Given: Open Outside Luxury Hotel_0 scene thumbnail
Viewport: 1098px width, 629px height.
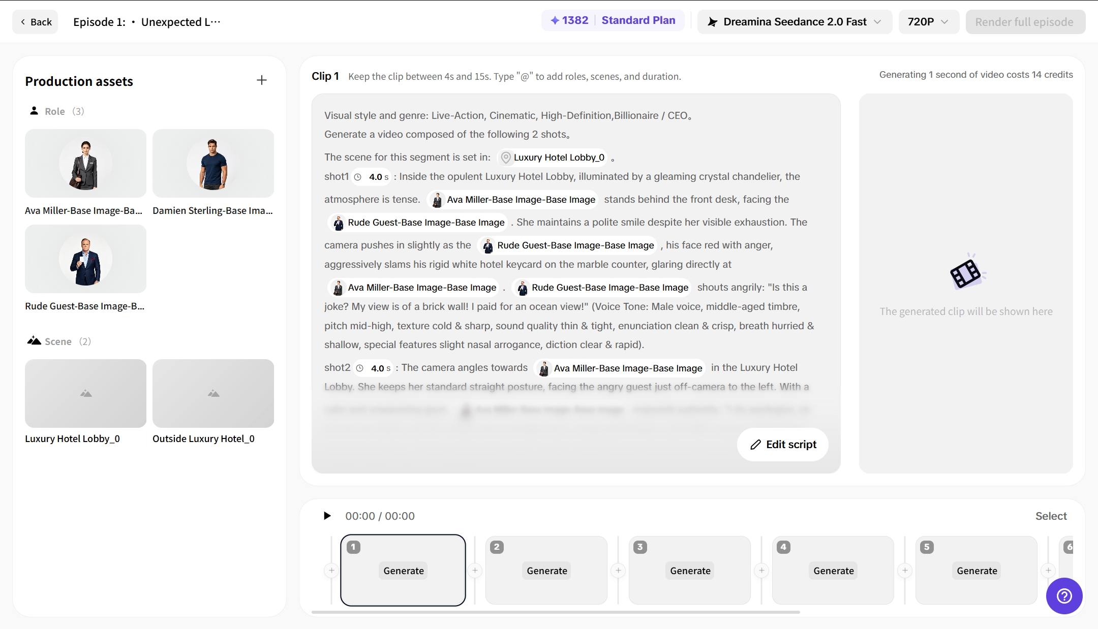Looking at the screenshot, I should pyautogui.click(x=213, y=393).
